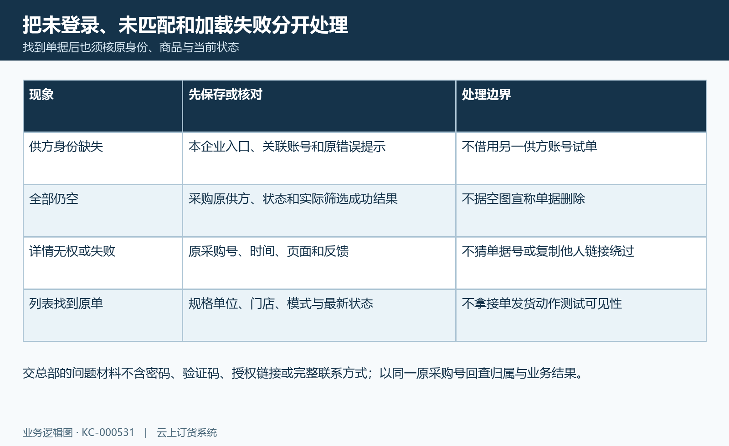Click the cell 不拿接单发货动作测试可见性

(581, 315)
